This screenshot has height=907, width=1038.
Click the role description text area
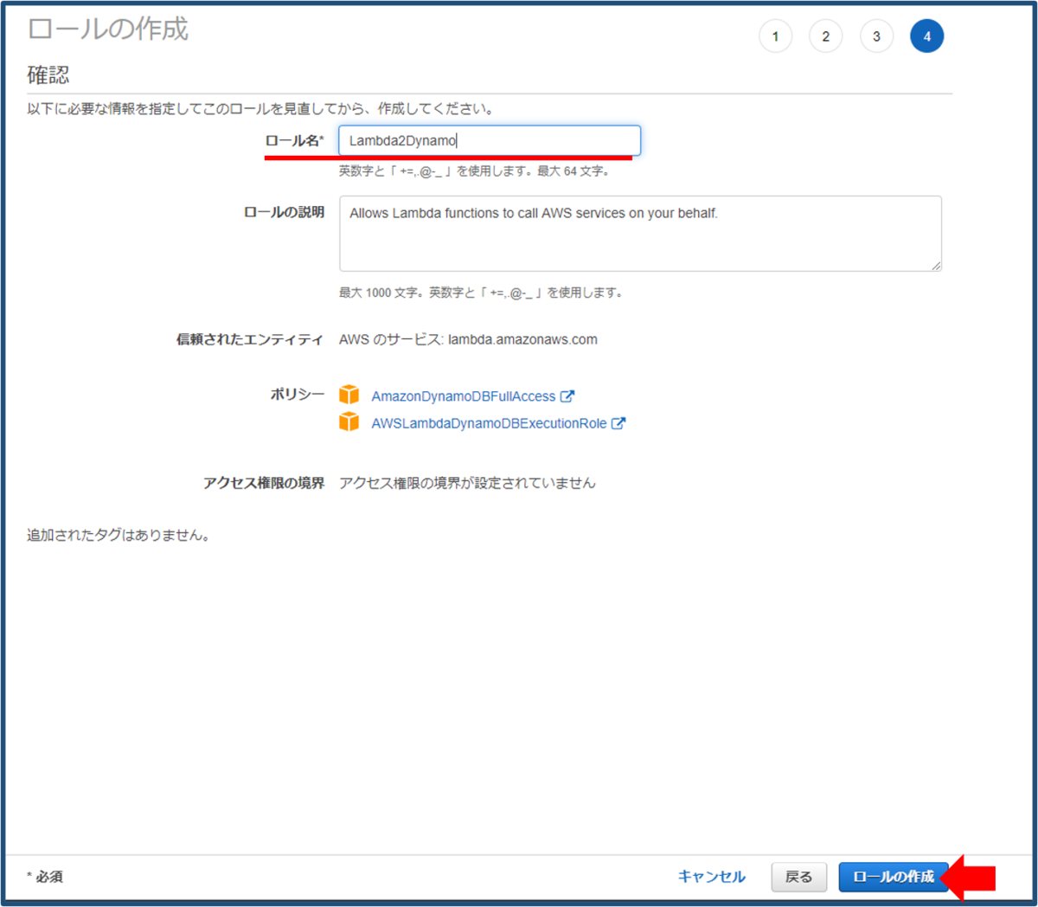coord(640,234)
